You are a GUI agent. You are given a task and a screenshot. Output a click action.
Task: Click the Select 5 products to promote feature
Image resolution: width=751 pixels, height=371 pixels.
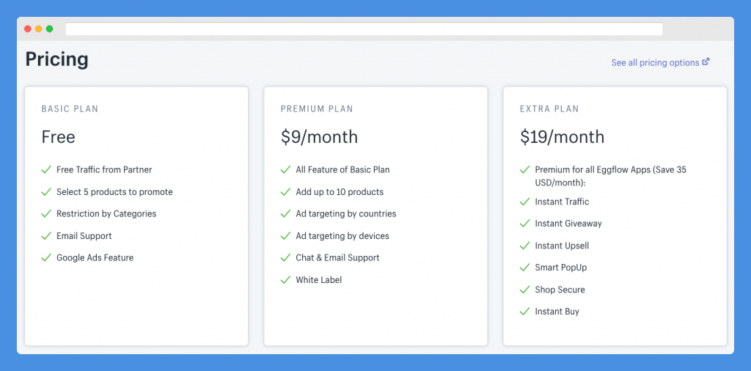point(114,192)
